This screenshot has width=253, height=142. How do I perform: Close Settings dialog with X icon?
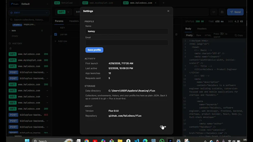[x=168, y=11]
